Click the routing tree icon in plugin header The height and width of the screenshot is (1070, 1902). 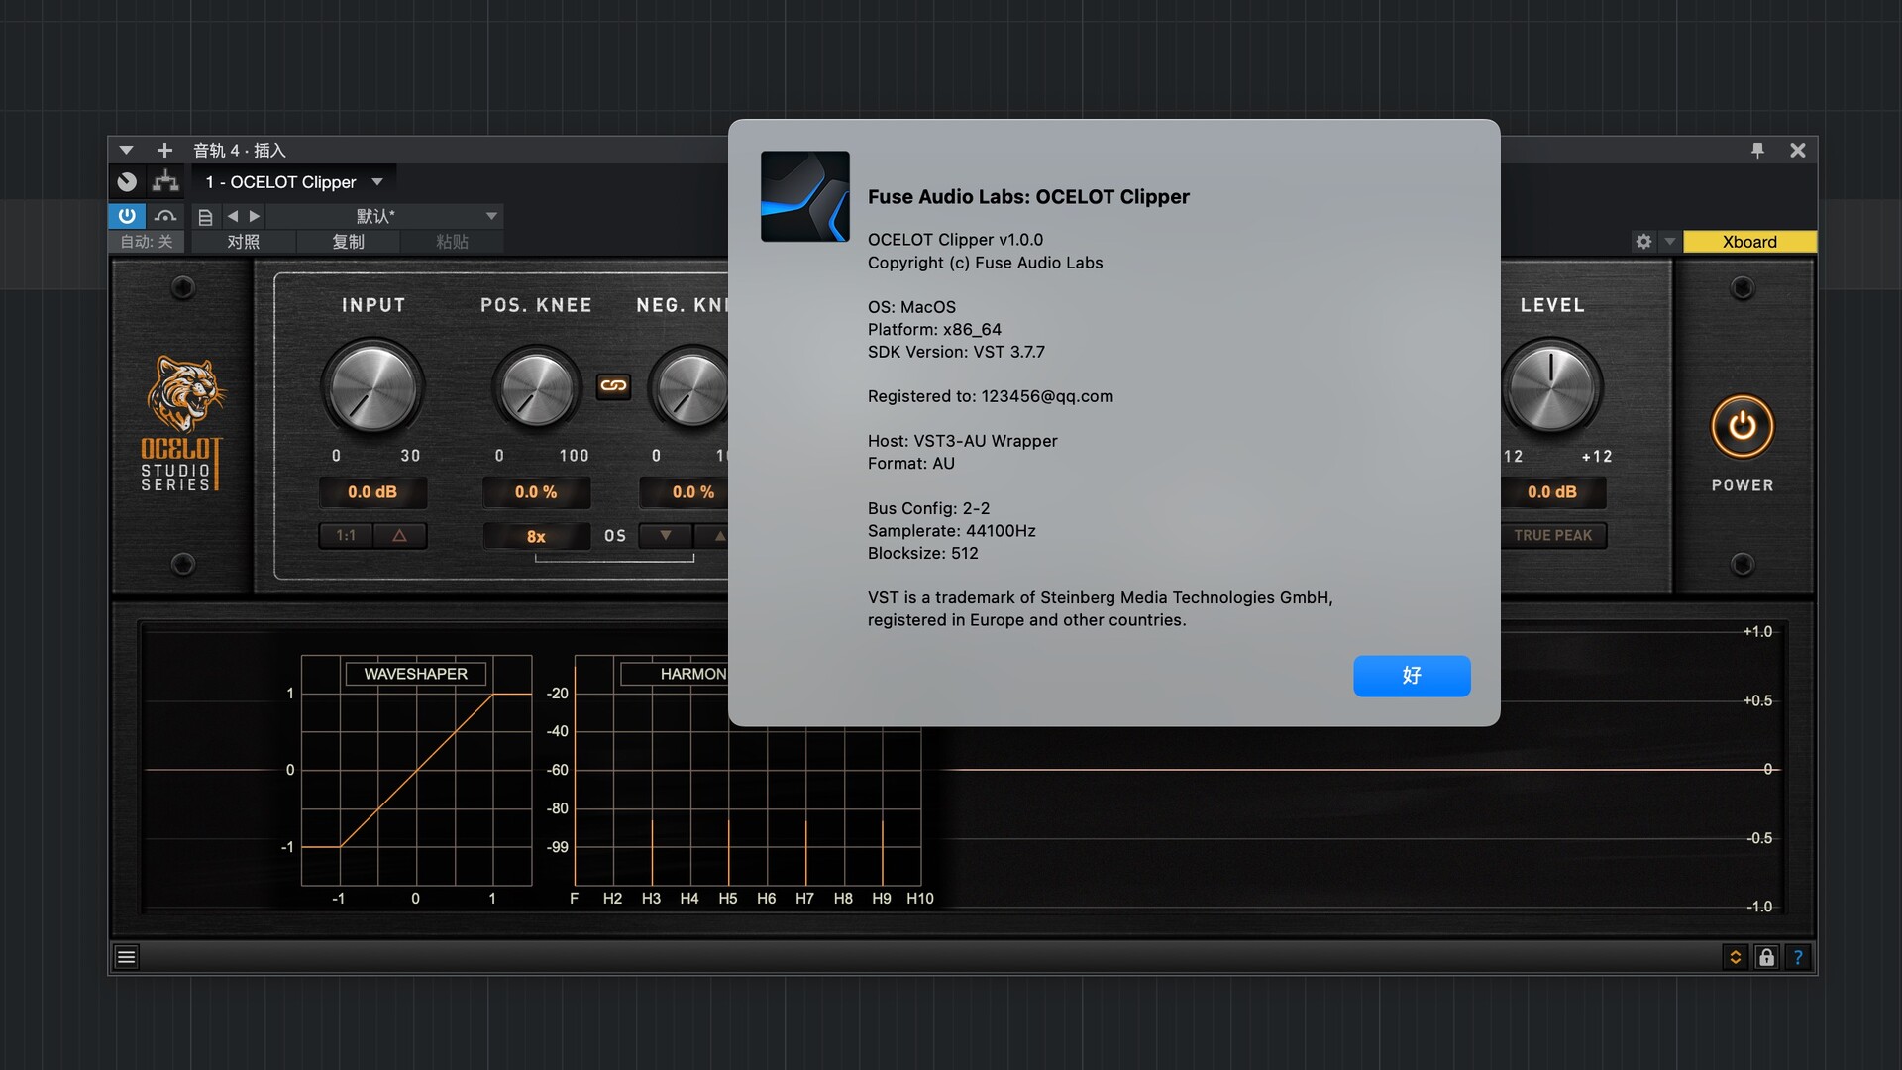165,182
